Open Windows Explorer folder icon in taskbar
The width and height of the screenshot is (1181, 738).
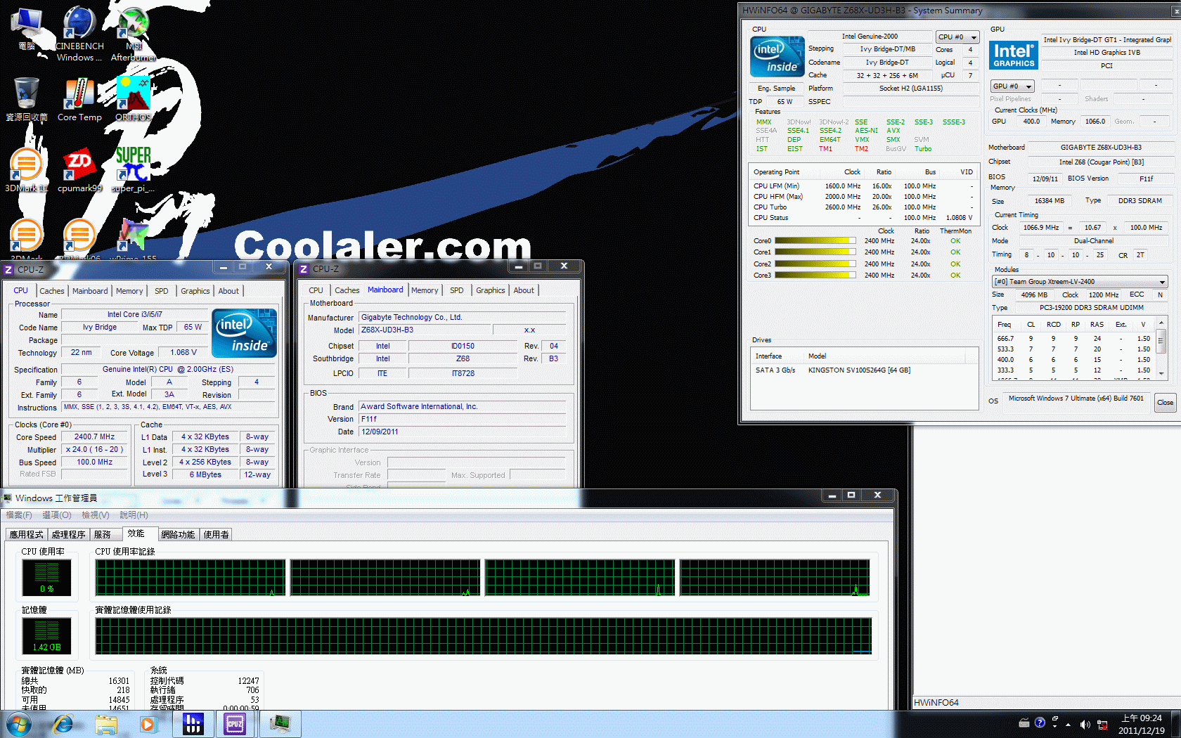click(106, 724)
